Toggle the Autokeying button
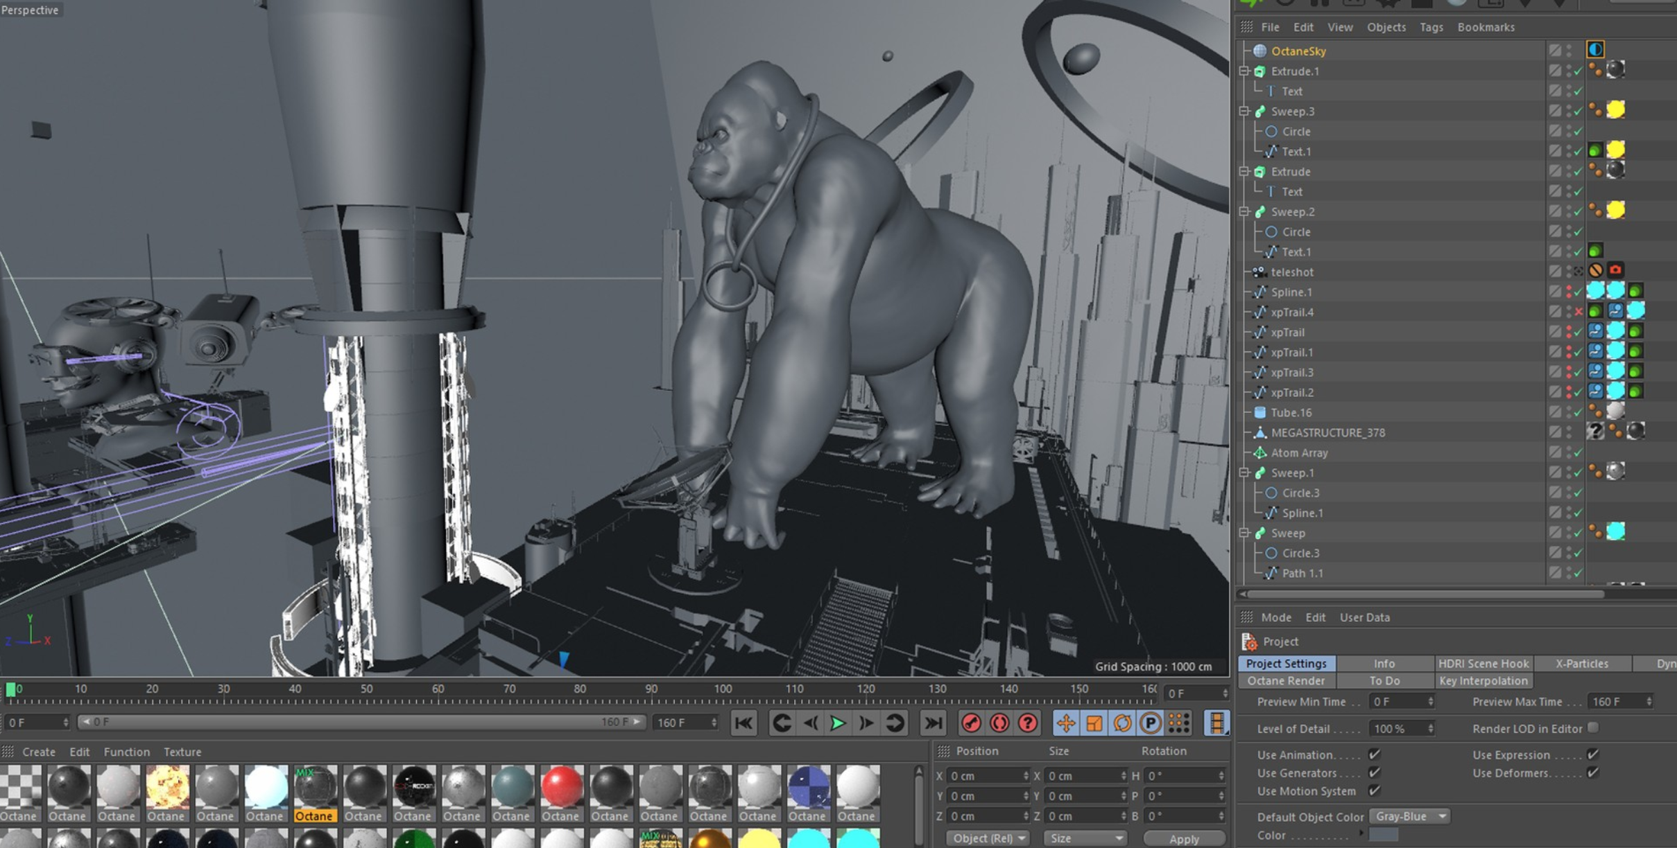 [x=999, y=723]
